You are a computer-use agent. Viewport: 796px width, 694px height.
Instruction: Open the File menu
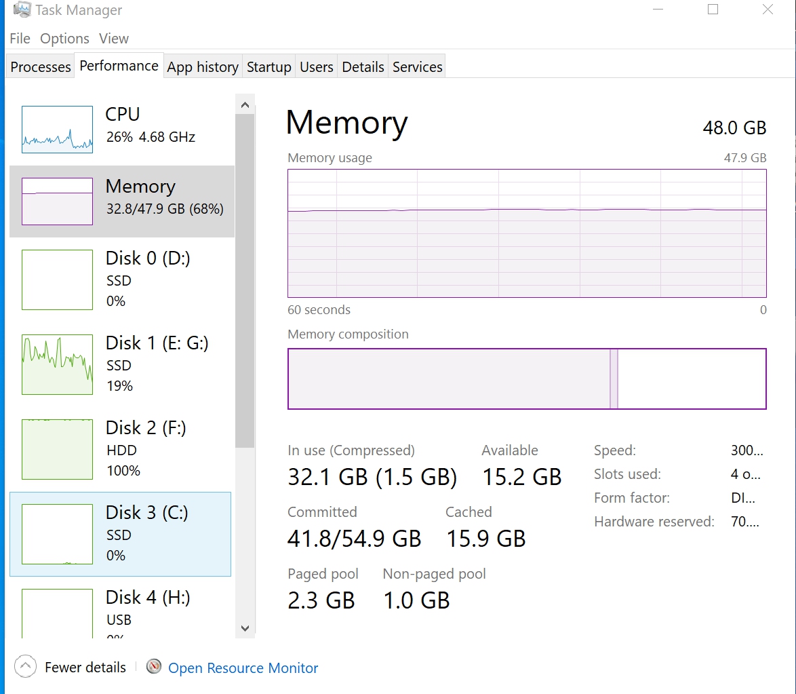pyautogui.click(x=20, y=39)
